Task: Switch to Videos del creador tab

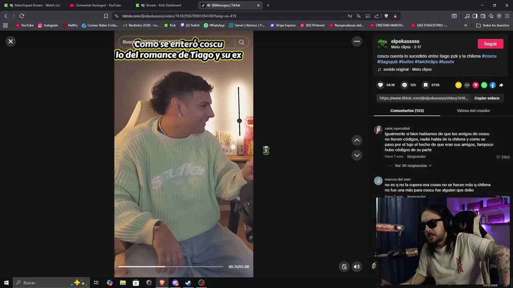Action: pyautogui.click(x=473, y=110)
